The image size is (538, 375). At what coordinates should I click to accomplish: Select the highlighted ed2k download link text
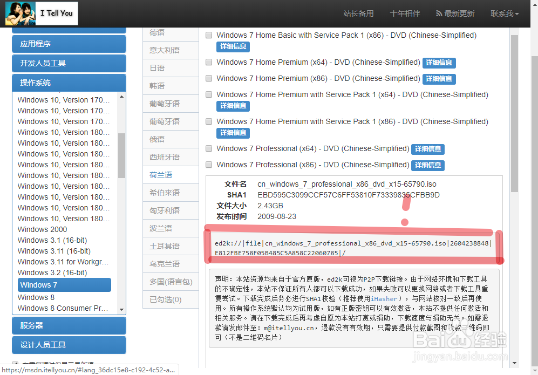350,248
